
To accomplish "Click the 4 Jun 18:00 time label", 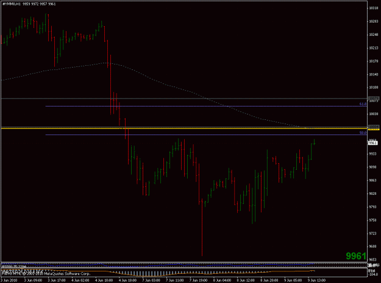I will 128,281.
